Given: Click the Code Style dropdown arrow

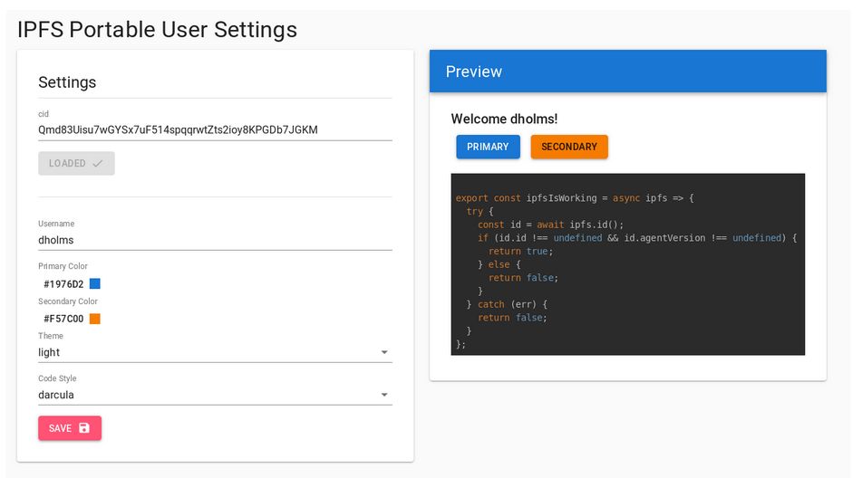Looking at the screenshot, I should coord(383,395).
